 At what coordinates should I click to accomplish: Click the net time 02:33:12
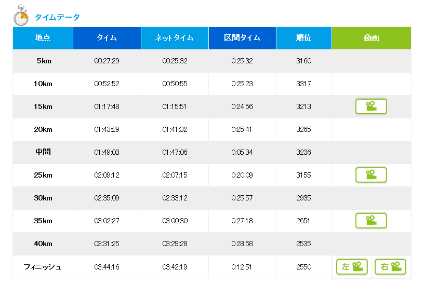pyautogui.click(x=175, y=198)
